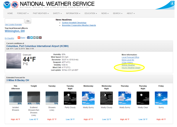Expand the FORECAST dropdown menu
Image resolution: width=177 pixels, height=127 pixels.
click(23, 13)
